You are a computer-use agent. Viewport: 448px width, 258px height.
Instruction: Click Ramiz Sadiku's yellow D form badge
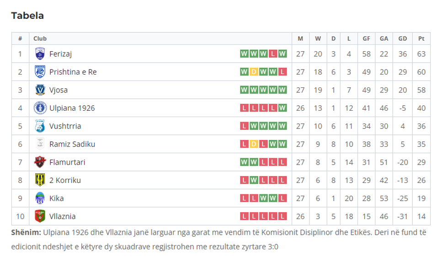pyautogui.click(x=254, y=144)
